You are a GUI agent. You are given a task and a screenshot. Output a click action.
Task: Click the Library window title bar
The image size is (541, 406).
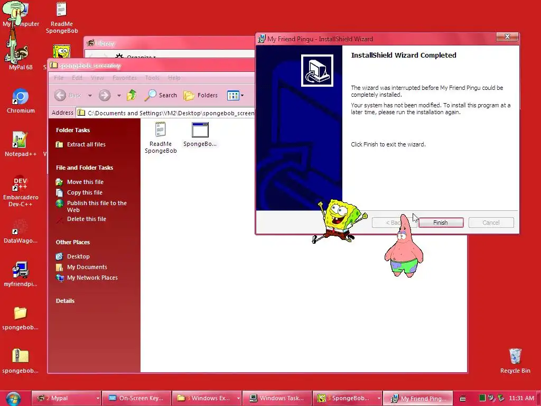pos(169,43)
